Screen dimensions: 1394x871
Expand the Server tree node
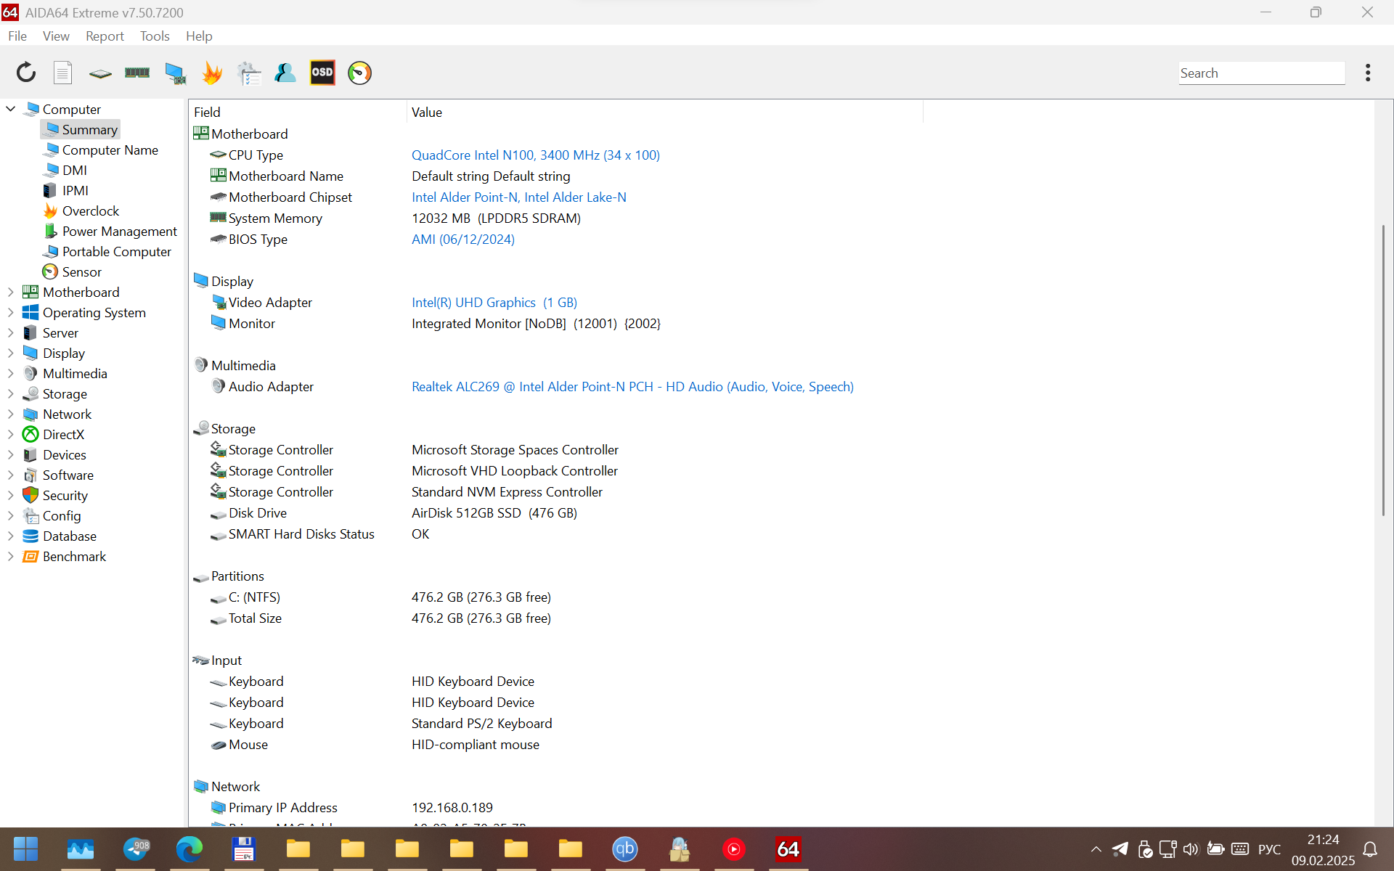pyautogui.click(x=11, y=332)
